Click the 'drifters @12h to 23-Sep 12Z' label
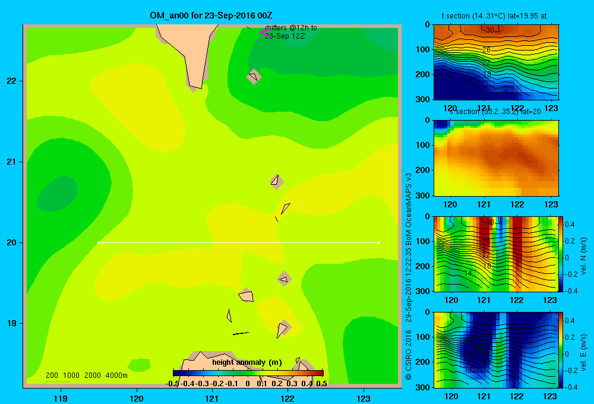The height and width of the screenshot is (404, 594). [x=291, y=32]
